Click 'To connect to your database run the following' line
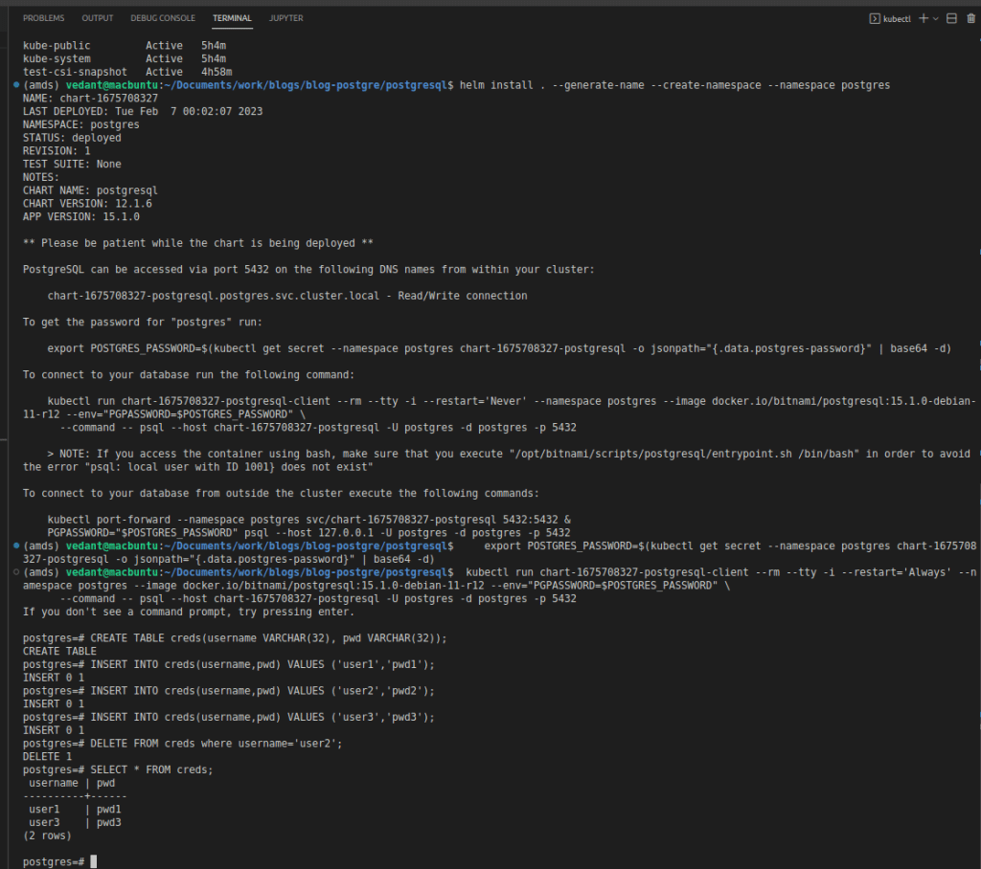981x869 pixels. 189,374
